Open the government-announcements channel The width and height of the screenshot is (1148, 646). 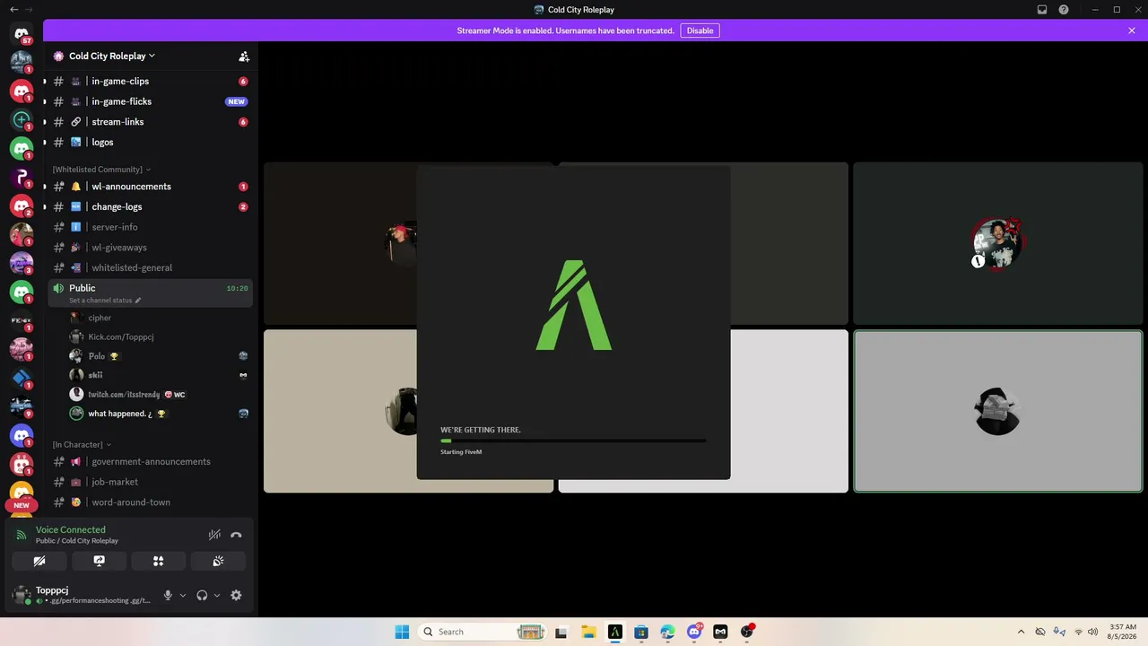150,461
